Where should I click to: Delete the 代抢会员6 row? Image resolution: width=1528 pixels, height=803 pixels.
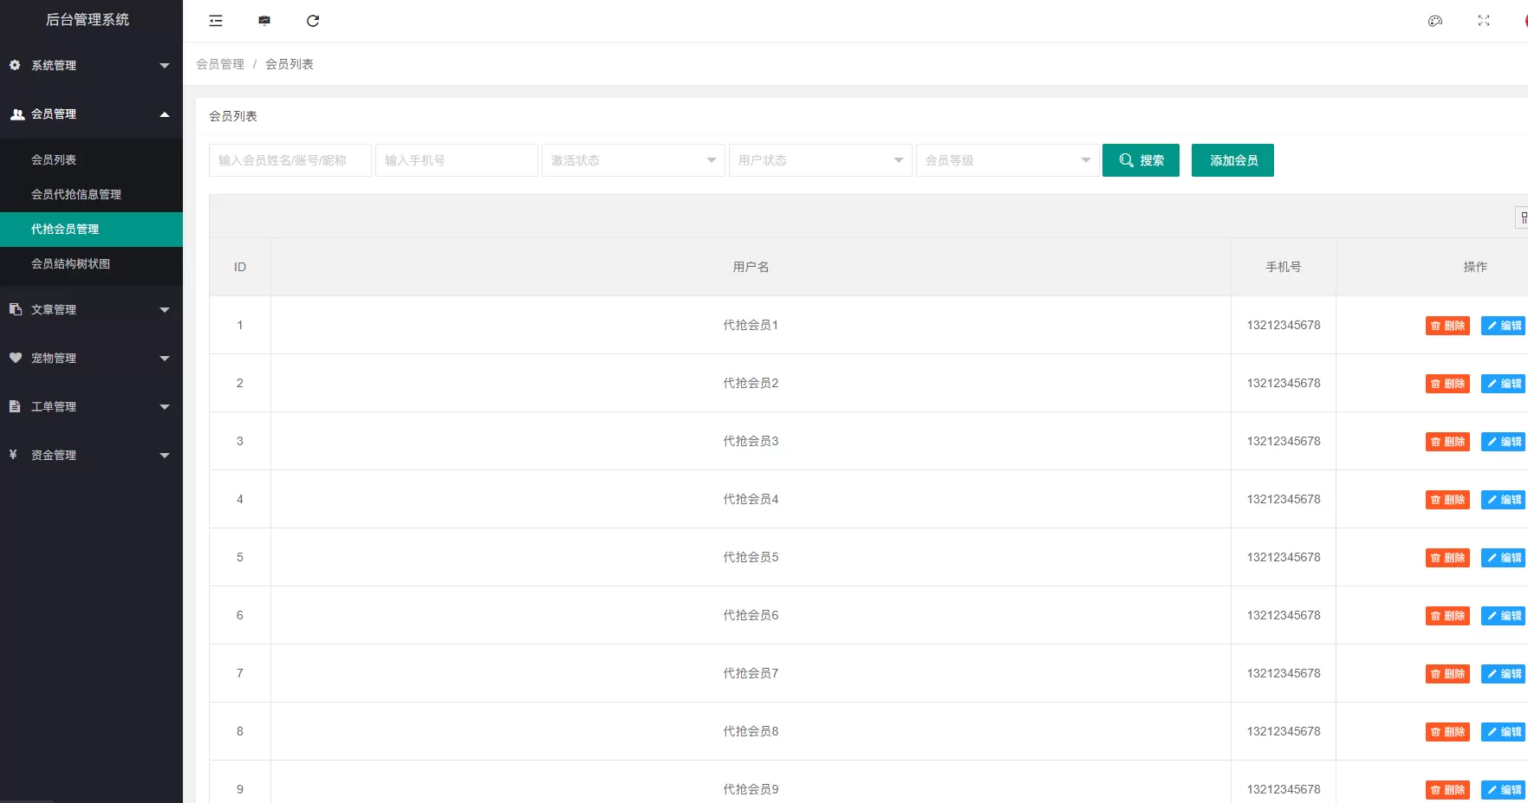1447,616
